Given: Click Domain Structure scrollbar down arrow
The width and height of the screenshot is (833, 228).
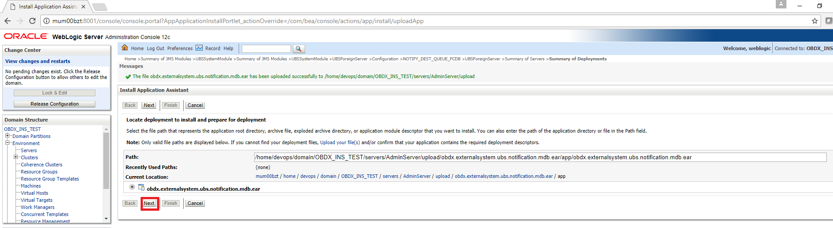Looking at the screenshot, I should coord(106,219).
